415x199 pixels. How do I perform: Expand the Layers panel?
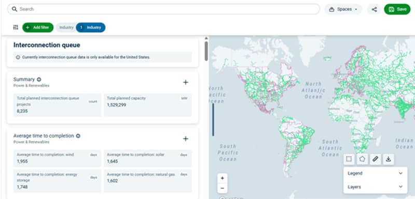[x=375, y=187]
